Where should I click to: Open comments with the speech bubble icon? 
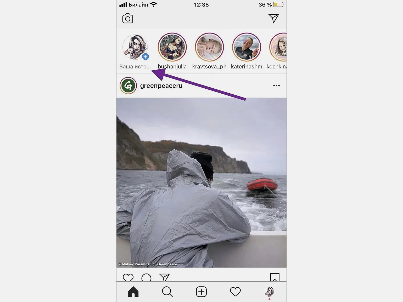(x=146, y=277)
